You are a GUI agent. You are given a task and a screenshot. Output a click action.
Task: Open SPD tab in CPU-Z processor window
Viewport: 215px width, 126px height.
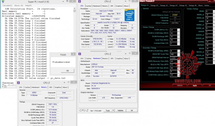pyautogui.click(x=112, y=6)
